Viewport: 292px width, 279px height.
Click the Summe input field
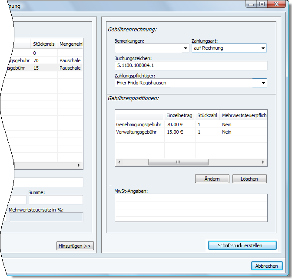coord(56,200)
